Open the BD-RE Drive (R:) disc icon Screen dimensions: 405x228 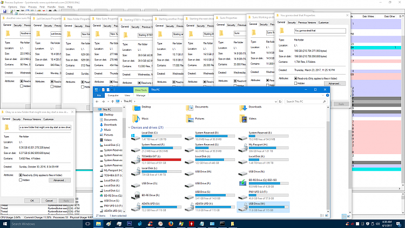click(x=136, y=195)
